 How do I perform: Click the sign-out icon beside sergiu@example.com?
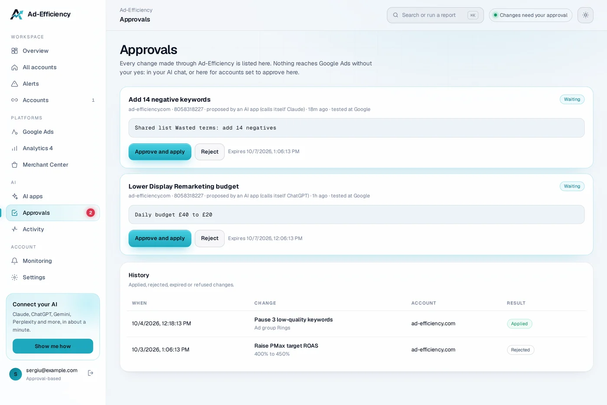91,373
